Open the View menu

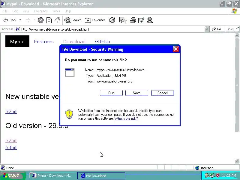(x=26, y=11)
